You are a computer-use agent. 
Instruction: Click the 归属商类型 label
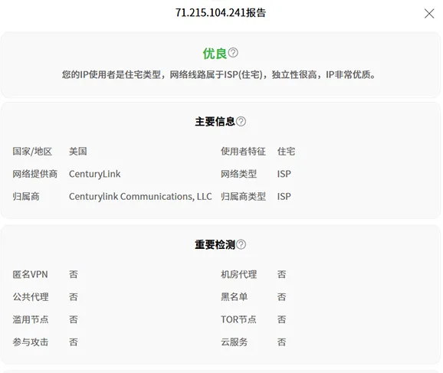tap(243, 197)
